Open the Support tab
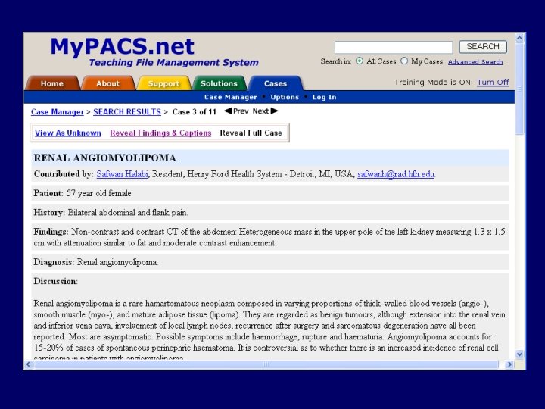 pos(163,83)
